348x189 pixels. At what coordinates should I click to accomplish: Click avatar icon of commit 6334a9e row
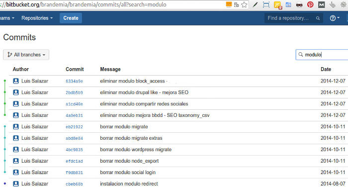coord(16,81)
